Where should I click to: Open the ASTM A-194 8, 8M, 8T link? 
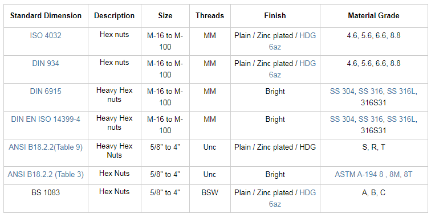click(x=373, y=174)
